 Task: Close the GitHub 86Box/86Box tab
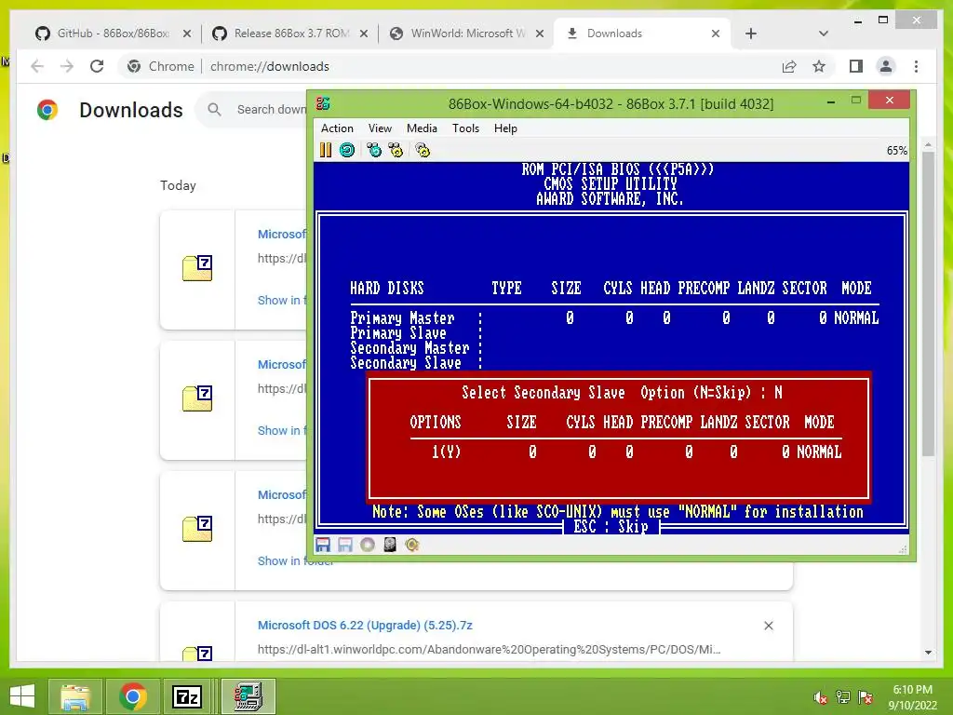pyautogui.click(x=187, y=34)
